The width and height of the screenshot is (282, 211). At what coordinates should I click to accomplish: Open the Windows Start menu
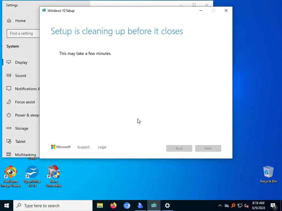coord(7,206)
